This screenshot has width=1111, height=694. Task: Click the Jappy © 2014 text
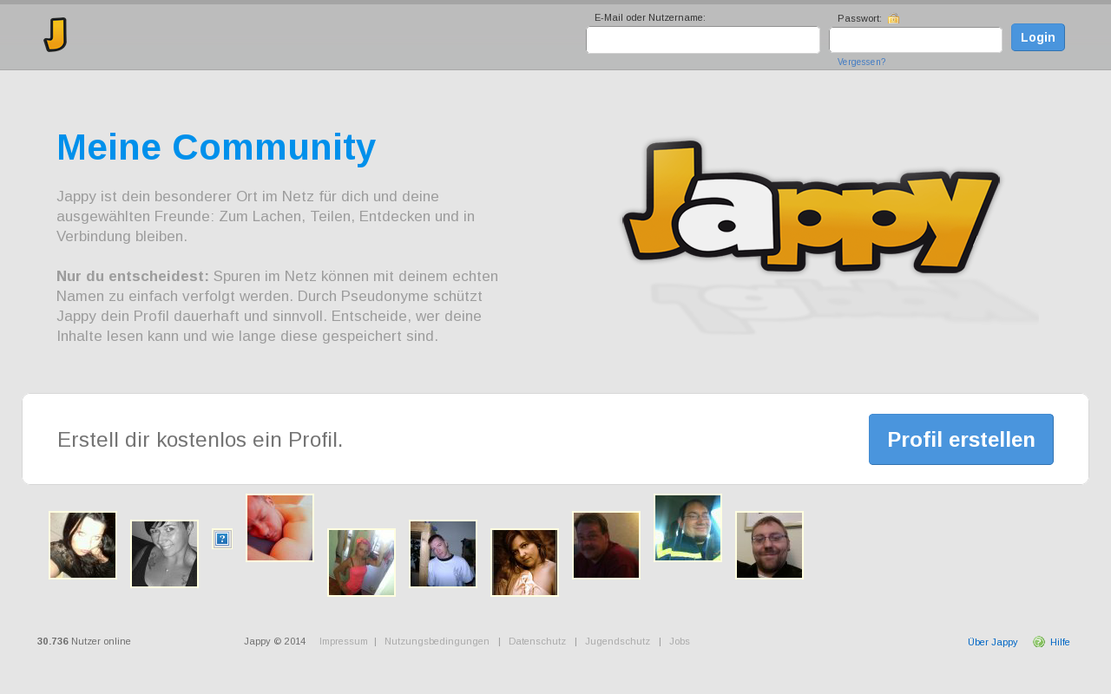pos(274,641)
